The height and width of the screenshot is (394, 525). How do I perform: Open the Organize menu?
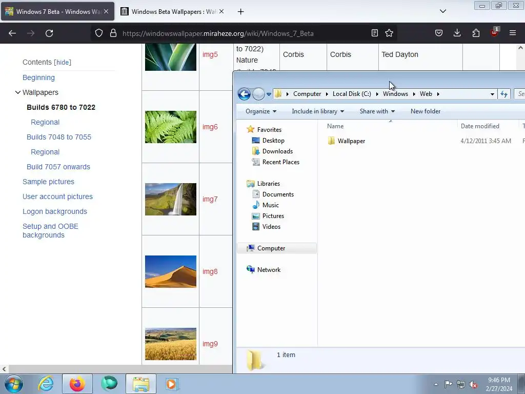coord(261,111)
